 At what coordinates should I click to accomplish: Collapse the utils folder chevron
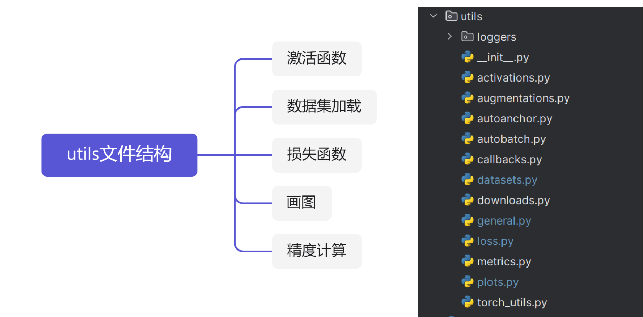click(x=433, y=16)
